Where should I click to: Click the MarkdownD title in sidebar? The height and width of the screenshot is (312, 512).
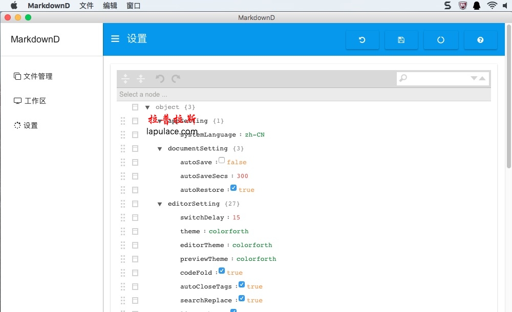35,39
